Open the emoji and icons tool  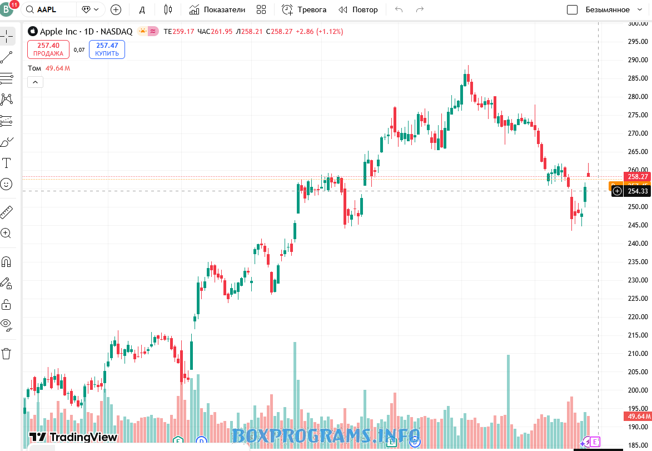[7, 184]
